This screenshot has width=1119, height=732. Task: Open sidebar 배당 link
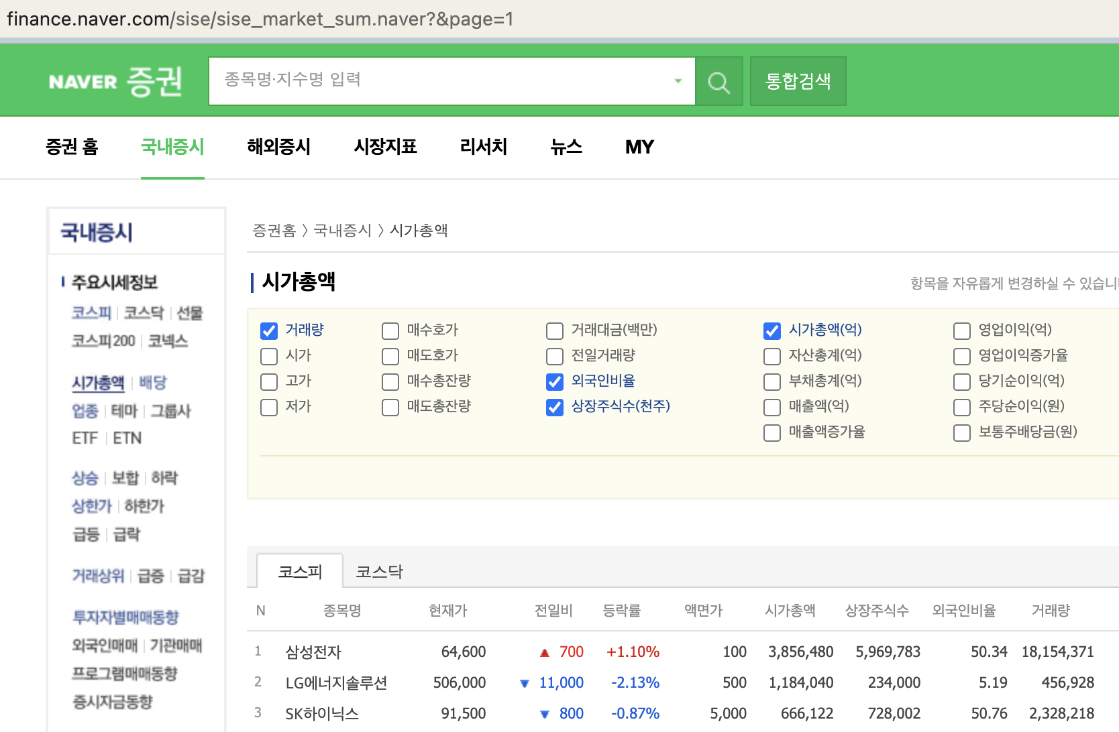pyautogui.click(x=152, y=383)
